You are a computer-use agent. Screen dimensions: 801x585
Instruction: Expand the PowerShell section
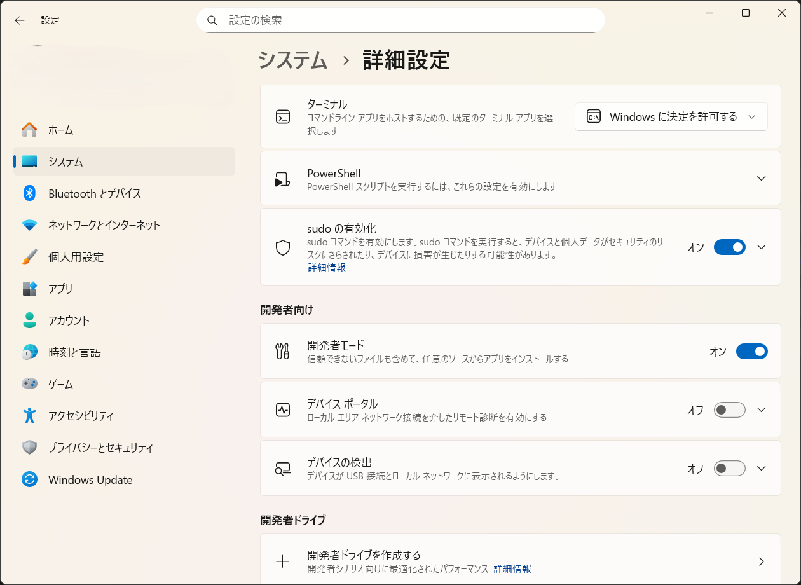pos(762,179)
